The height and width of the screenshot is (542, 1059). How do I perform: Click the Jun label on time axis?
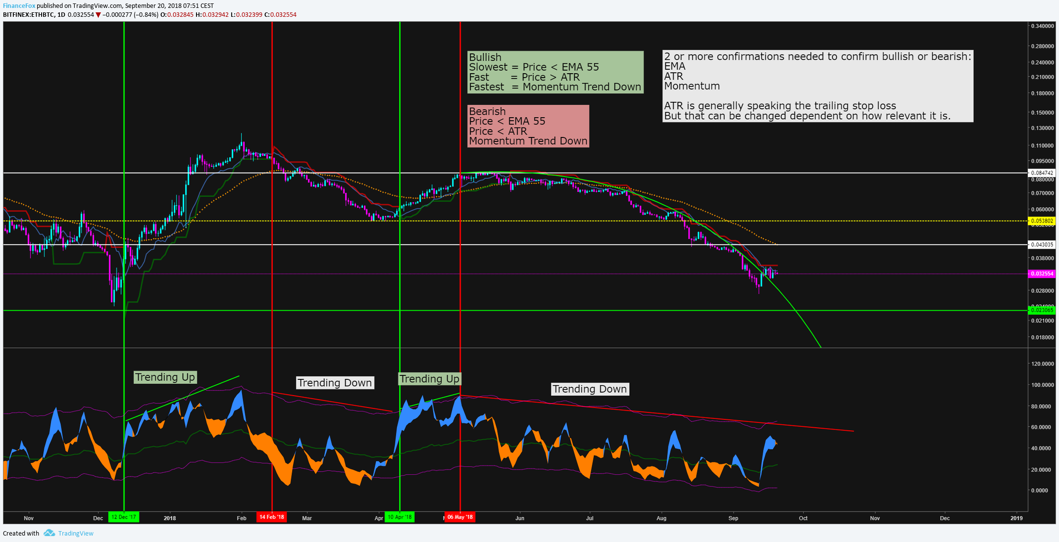click(x=520, y=518)
